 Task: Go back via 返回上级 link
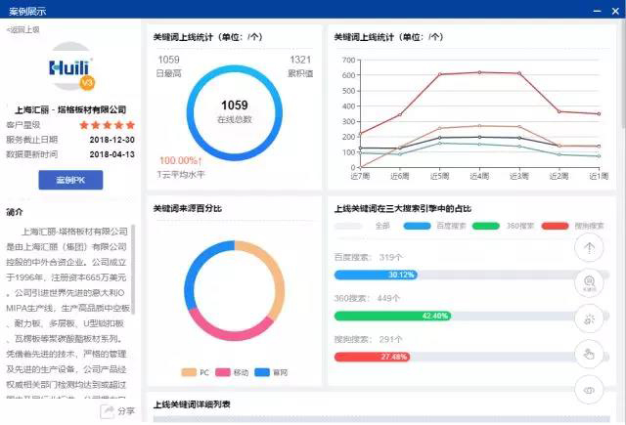pos(22,30)
